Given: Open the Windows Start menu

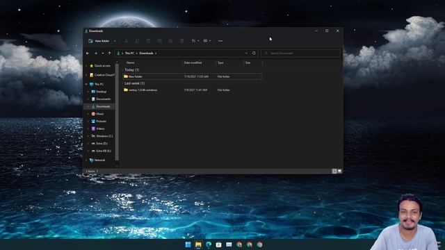Looking at the screenshot, I should click(188, 244).
